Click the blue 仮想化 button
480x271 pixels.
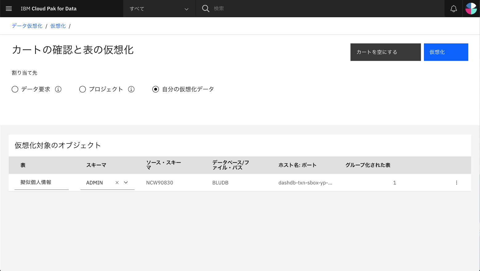point(446,52)
